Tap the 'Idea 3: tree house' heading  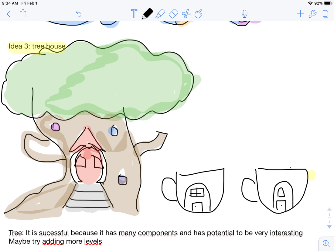[x=37, y=46]
